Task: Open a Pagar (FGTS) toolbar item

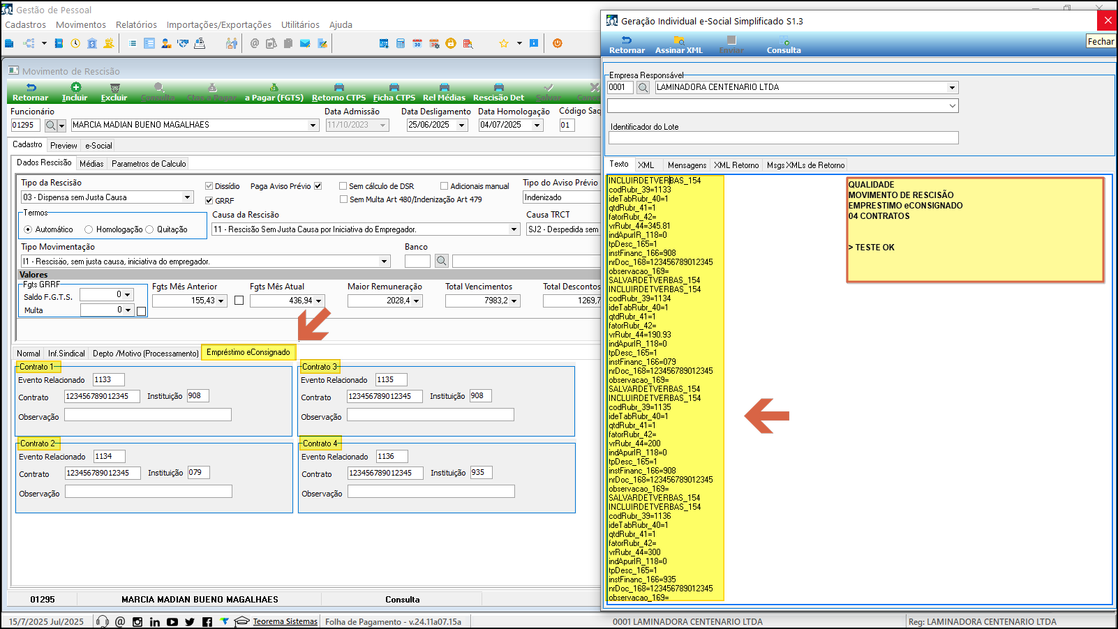Action: 274,93
